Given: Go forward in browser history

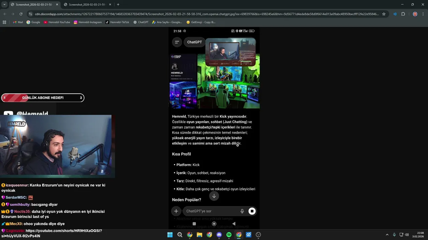Looking at the screenshot, I should coord(13,14).
